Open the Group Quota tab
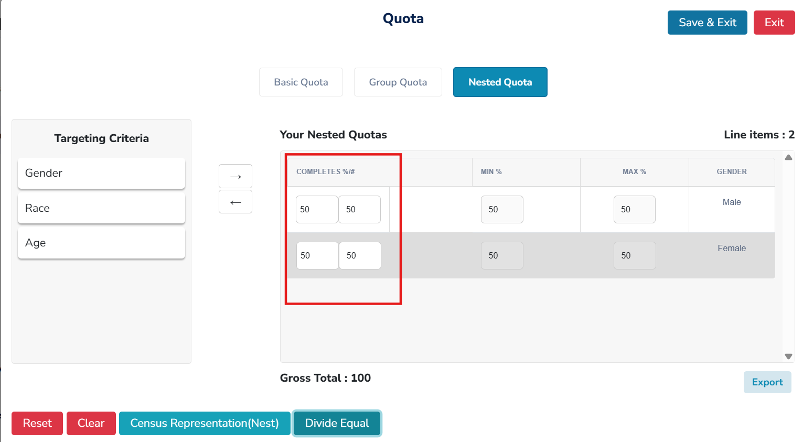This screenshot has width=803, height=442. tap(398, 82)
